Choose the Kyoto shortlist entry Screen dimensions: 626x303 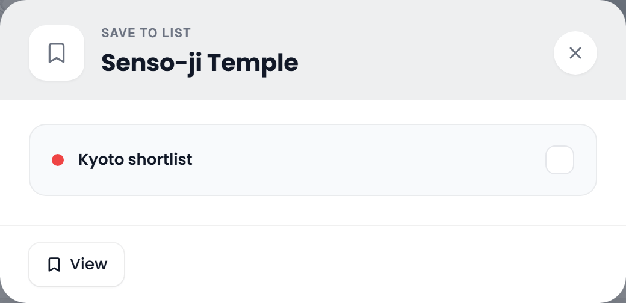tap(312, 160)
